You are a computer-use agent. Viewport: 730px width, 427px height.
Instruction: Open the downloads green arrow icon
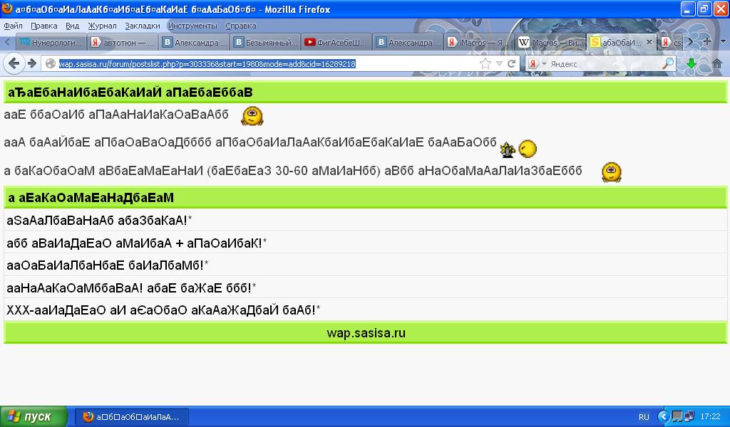691,63
